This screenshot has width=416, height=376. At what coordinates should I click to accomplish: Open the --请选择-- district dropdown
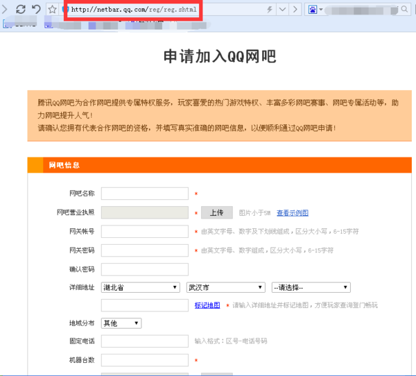311,287
